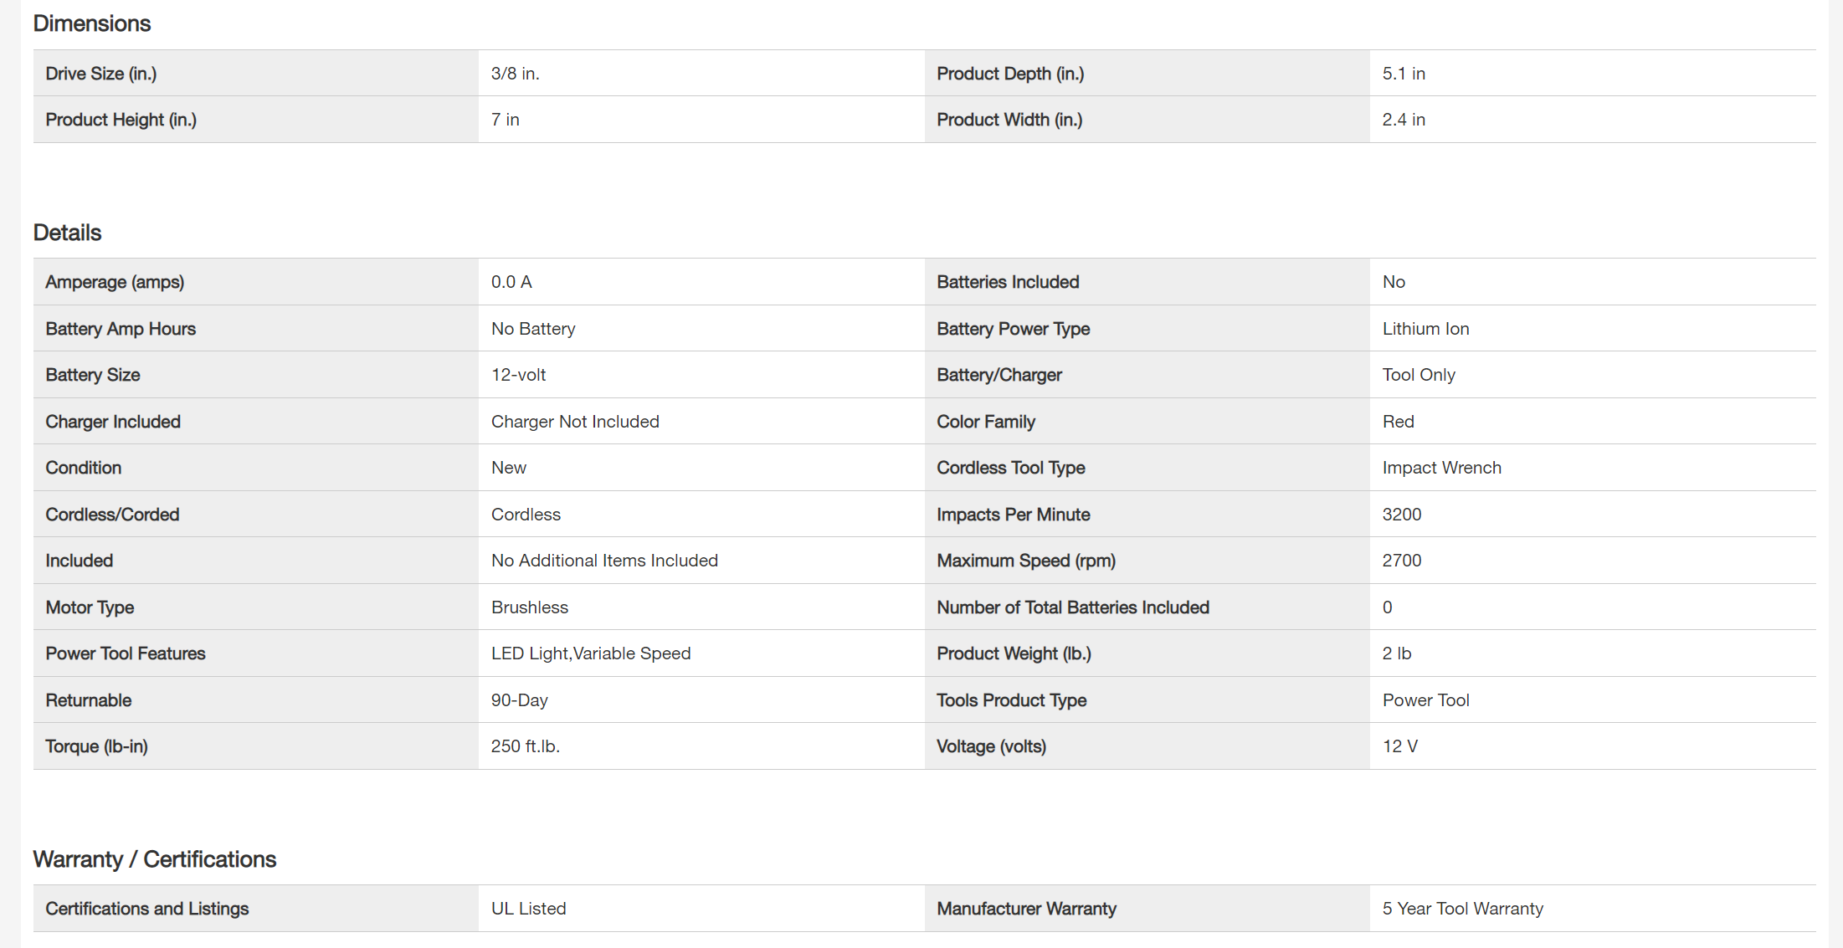Click the Brushless motor type value
The height and width of the screenshot is (948, 1843).
coord(530,607)
